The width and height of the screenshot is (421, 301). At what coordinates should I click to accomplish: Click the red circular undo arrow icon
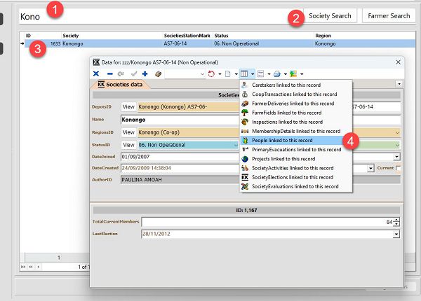tap(212, 74)
